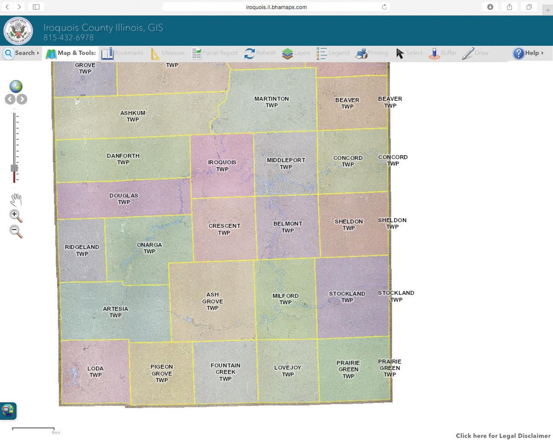Click the DANFORTH TWP label
Screen dimensions: 553x440
tap(123, 159)
